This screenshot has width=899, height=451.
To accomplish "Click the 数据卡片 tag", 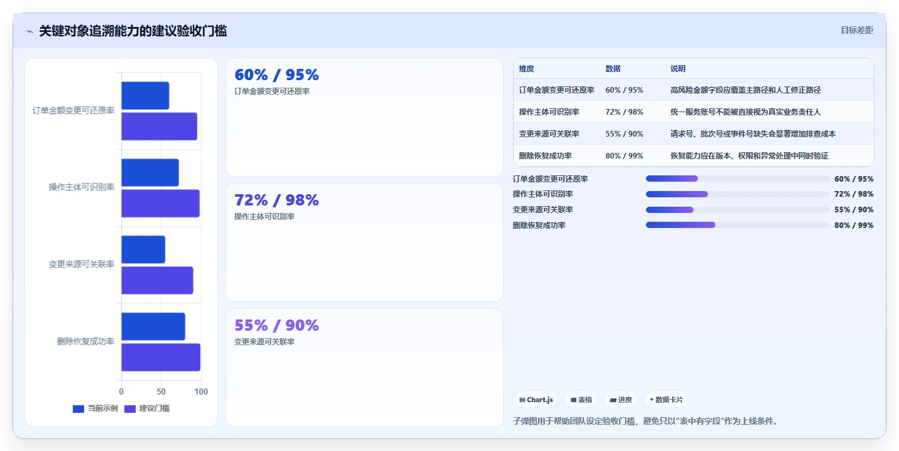I will click(x=667, y=400).
